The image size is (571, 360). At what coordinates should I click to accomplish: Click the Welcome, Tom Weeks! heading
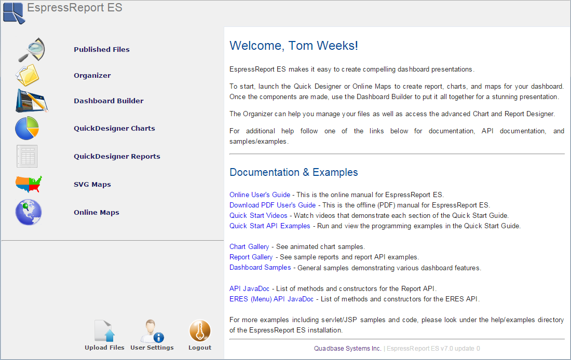pos(293,46)
